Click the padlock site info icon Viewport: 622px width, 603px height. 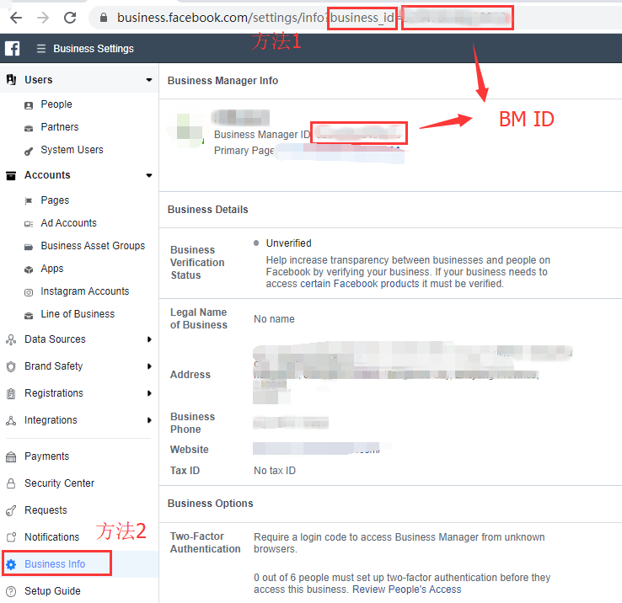[x=104, y=18]
